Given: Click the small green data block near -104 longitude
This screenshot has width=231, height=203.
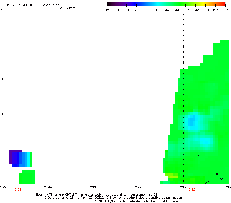Looking at the screenshot, I should 27,177.
